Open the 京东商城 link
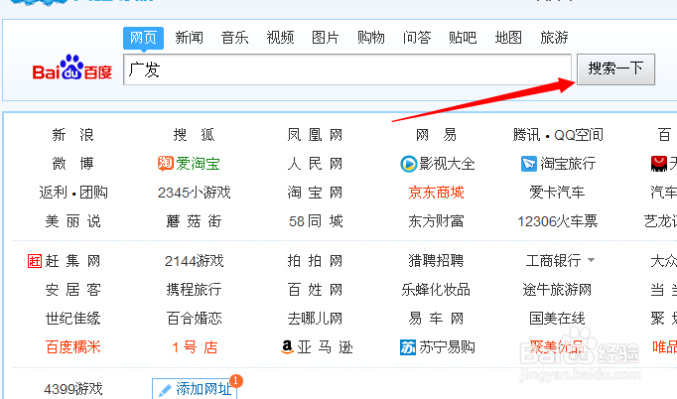This screenshot has width=677, height=399. click(x=436, y=193)
